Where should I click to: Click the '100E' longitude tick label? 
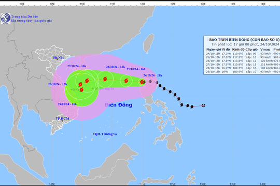(22, 4)
